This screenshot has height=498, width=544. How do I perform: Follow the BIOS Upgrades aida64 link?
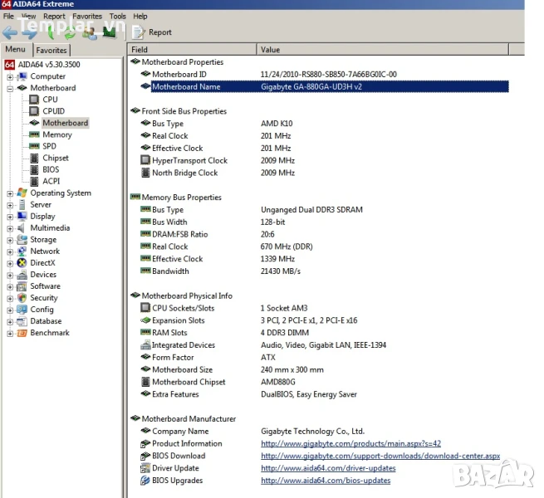coord(325,481)
